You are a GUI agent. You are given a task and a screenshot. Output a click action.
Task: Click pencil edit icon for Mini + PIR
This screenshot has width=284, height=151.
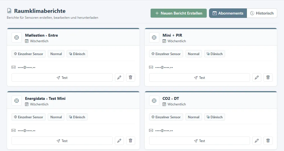click(257, 77)
